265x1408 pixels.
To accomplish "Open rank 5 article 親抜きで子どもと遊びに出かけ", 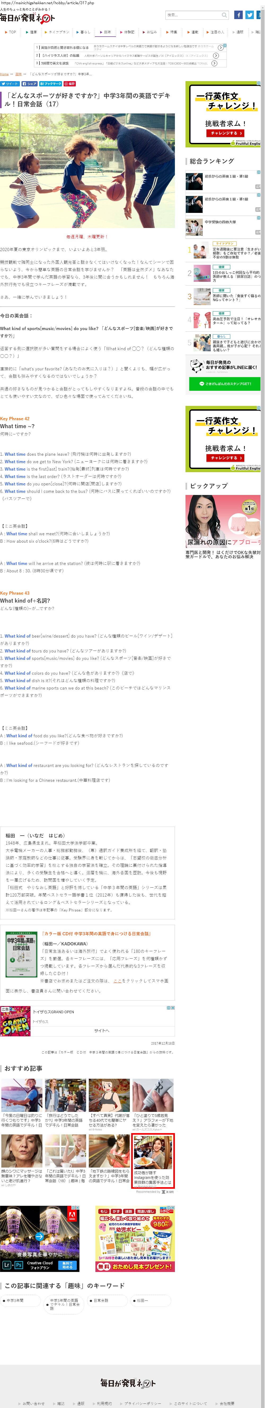I will 236,345.
